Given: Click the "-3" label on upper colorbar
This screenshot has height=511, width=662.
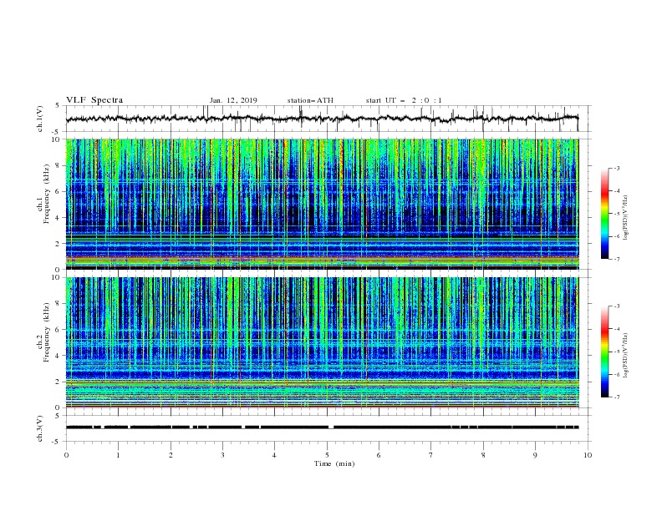Looking at the screenshot, I should [x=616, y=168].
